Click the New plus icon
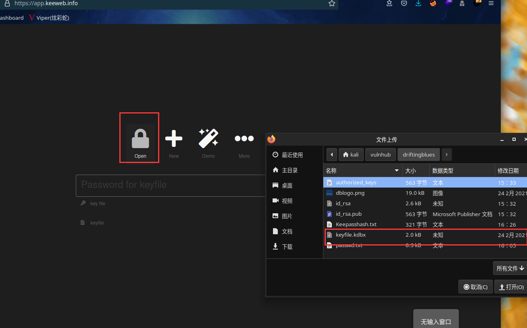Viewport: 527px width, 328px height. click(174, 138)
